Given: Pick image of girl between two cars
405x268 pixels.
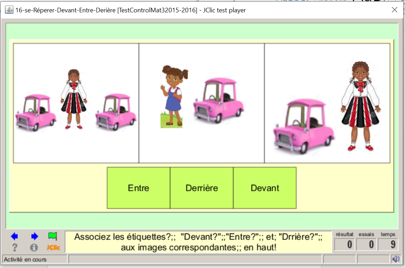Looking at the screenshot, I should pyautogui.click(x=76, y=103).
